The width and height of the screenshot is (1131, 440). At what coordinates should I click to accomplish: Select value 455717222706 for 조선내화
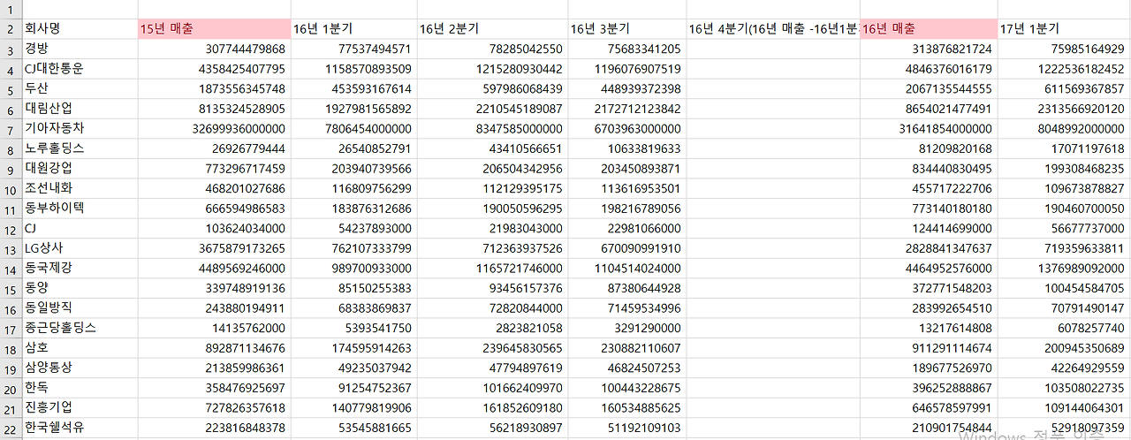[x=929, y=188]
